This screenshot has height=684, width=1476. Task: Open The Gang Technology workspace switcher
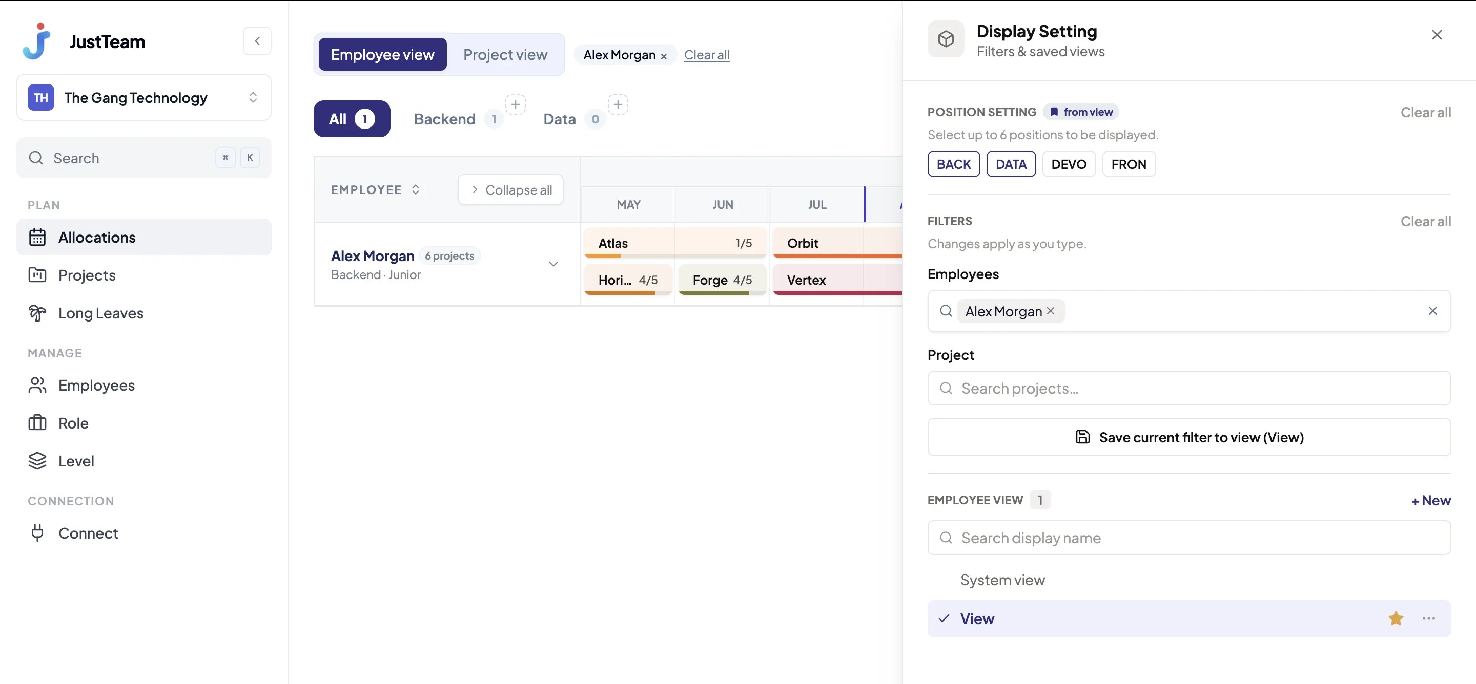click(x=144, y=97)
